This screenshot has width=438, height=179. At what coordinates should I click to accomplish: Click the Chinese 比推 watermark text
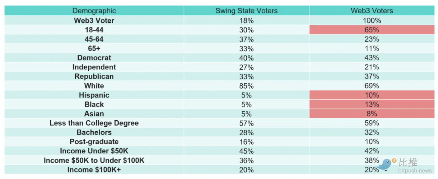tap(408, 162)
